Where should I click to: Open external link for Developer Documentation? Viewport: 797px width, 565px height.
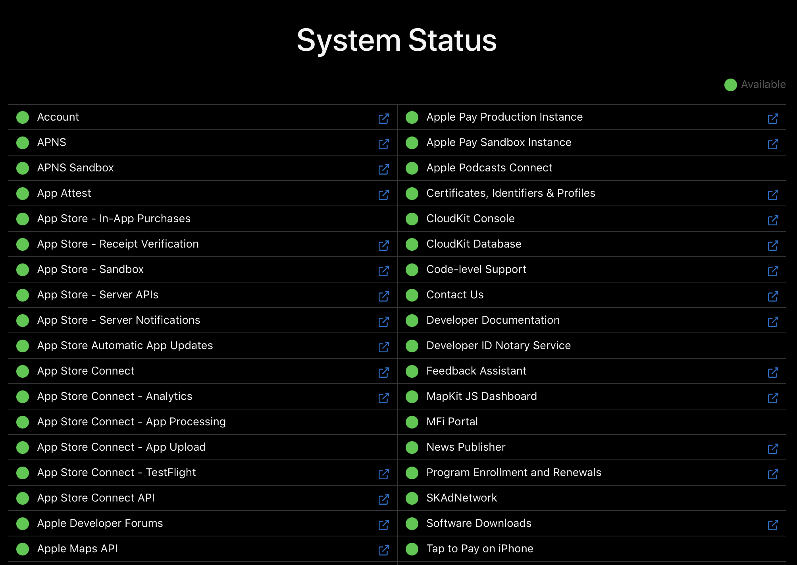point(773,321)
